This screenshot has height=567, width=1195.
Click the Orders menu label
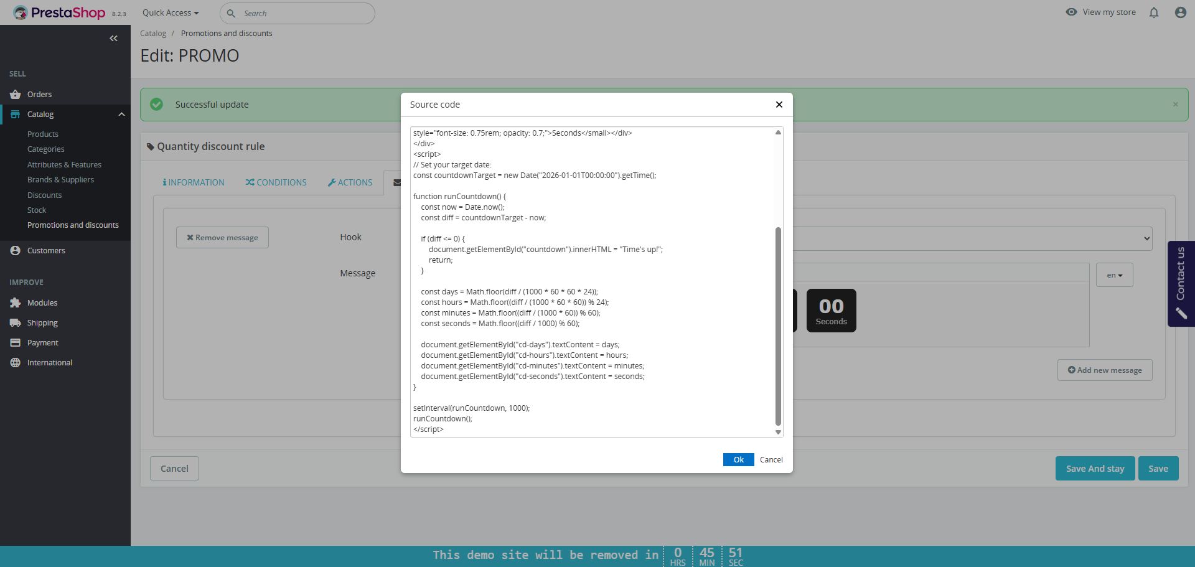click(39, 95)
